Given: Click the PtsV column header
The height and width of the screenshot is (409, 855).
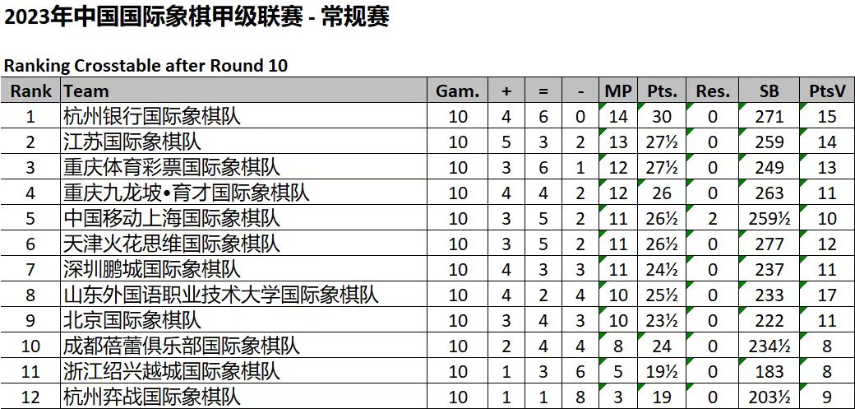Looking at the screenshot, I should [x=827, y=91].
